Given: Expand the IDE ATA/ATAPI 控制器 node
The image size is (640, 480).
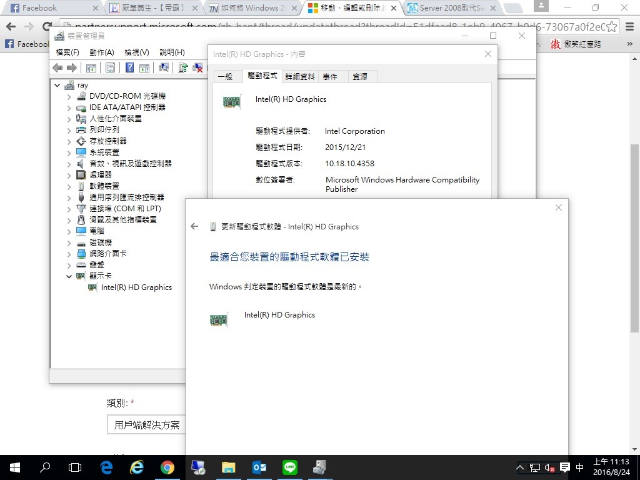Looking at the screenshot, I should coord(69,108).
